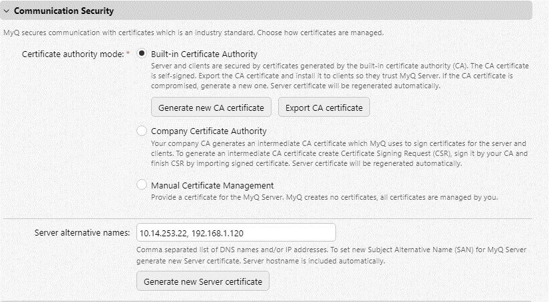The height and width of the screenshot is (302, 549).
Task: Click the intermediate CA certificate description text
Action: coord(339,153)
